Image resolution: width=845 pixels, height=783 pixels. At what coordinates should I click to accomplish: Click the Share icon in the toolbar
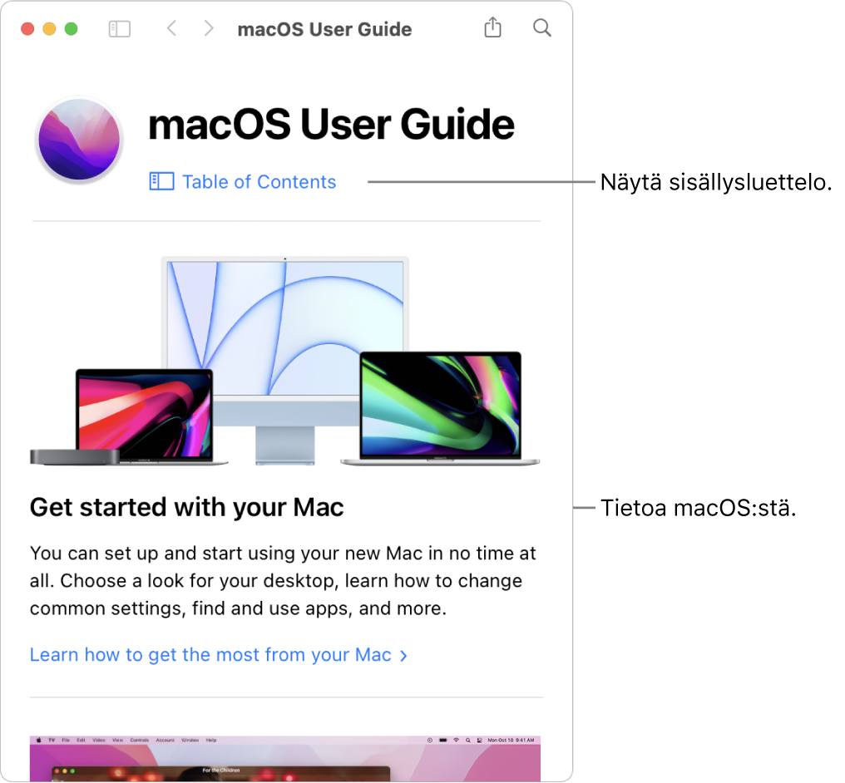(x=492, y=27)
